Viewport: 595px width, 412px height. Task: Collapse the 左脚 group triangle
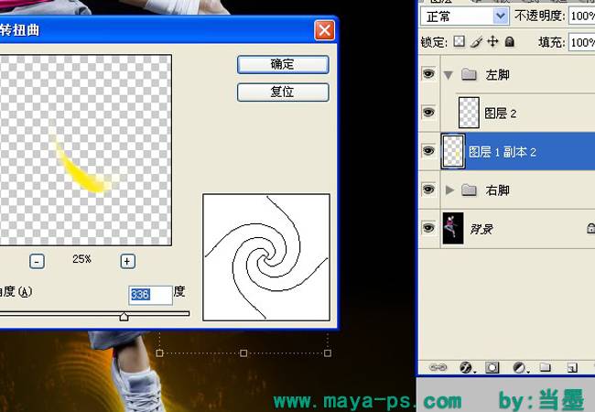pos(449,75)
